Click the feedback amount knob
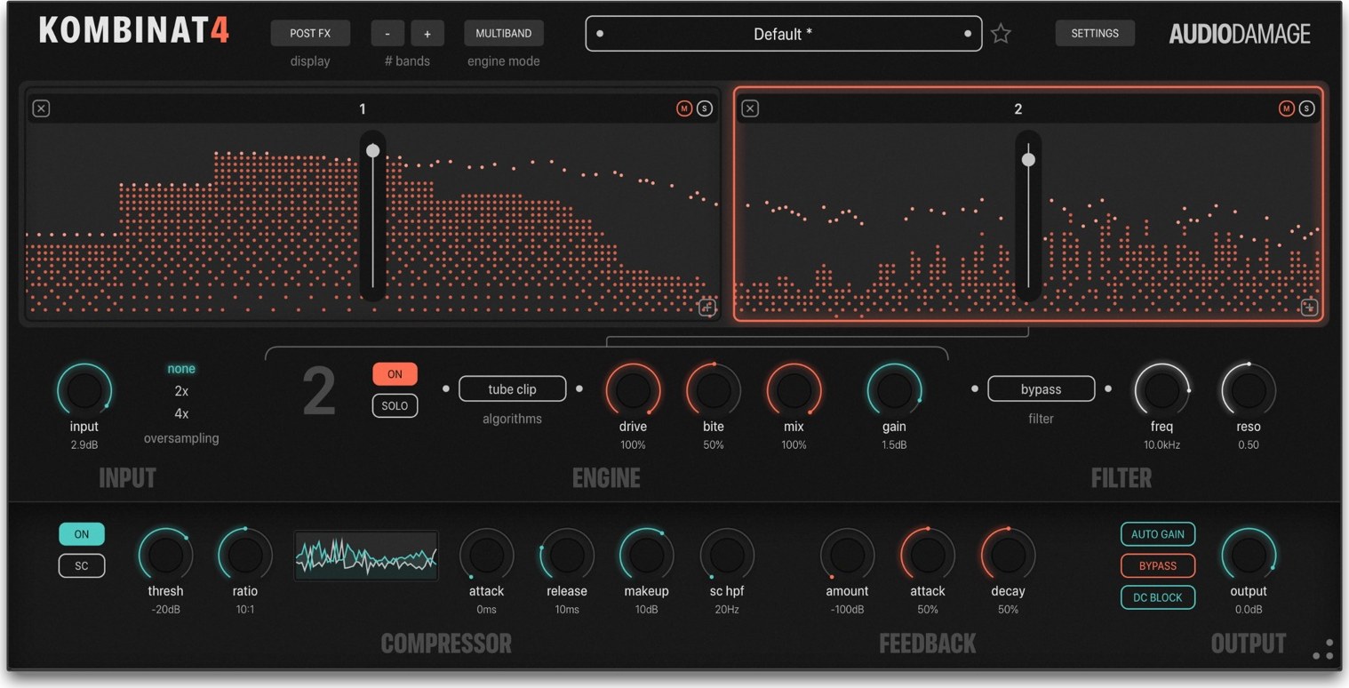Viewport: 1349px width, 688px height. pos(847,555)
